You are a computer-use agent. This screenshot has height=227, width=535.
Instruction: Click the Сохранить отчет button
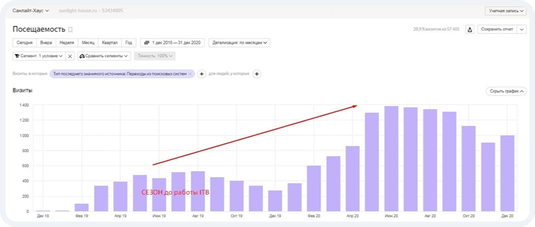pyautogui.click(x=496, y=29)
